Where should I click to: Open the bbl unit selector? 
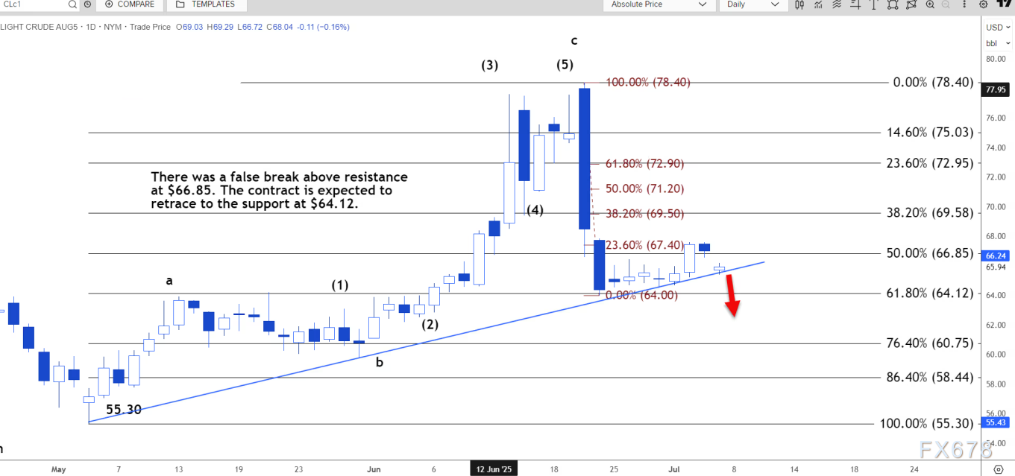tap(998, 42)
